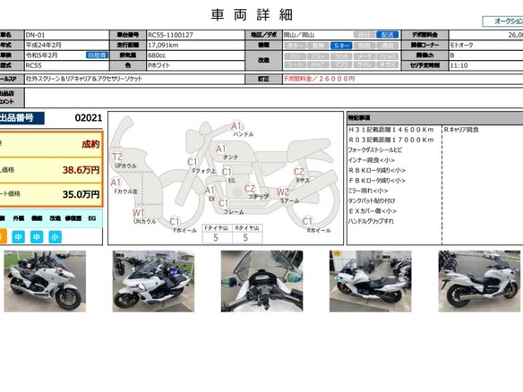Click the A1 タンク damage marker
523x392 pixels.
221,149
